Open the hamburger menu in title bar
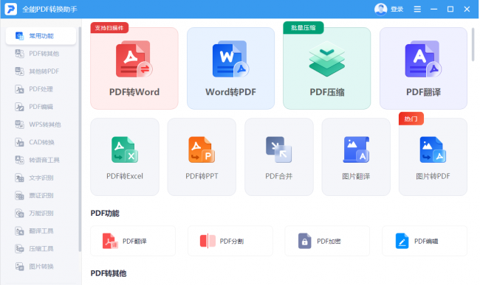Image resolution: width=480 pixels, height=285 pixels. coord(417,9)
